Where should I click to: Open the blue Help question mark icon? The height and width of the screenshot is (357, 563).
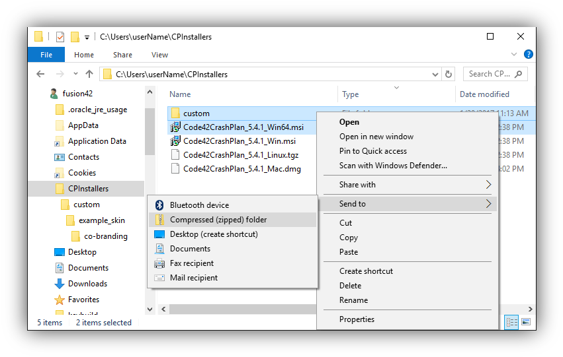click(x=528, y=54)
